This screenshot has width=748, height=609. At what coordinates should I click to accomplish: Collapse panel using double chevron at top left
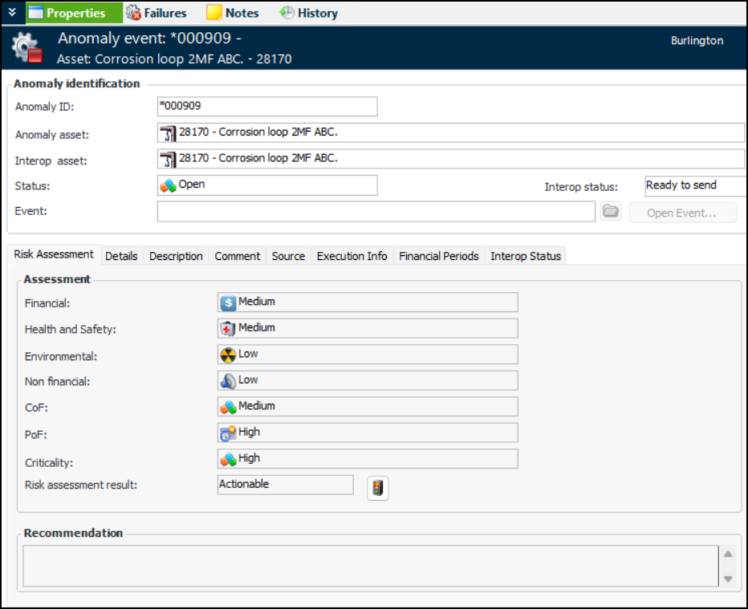[x=12, y=12]
